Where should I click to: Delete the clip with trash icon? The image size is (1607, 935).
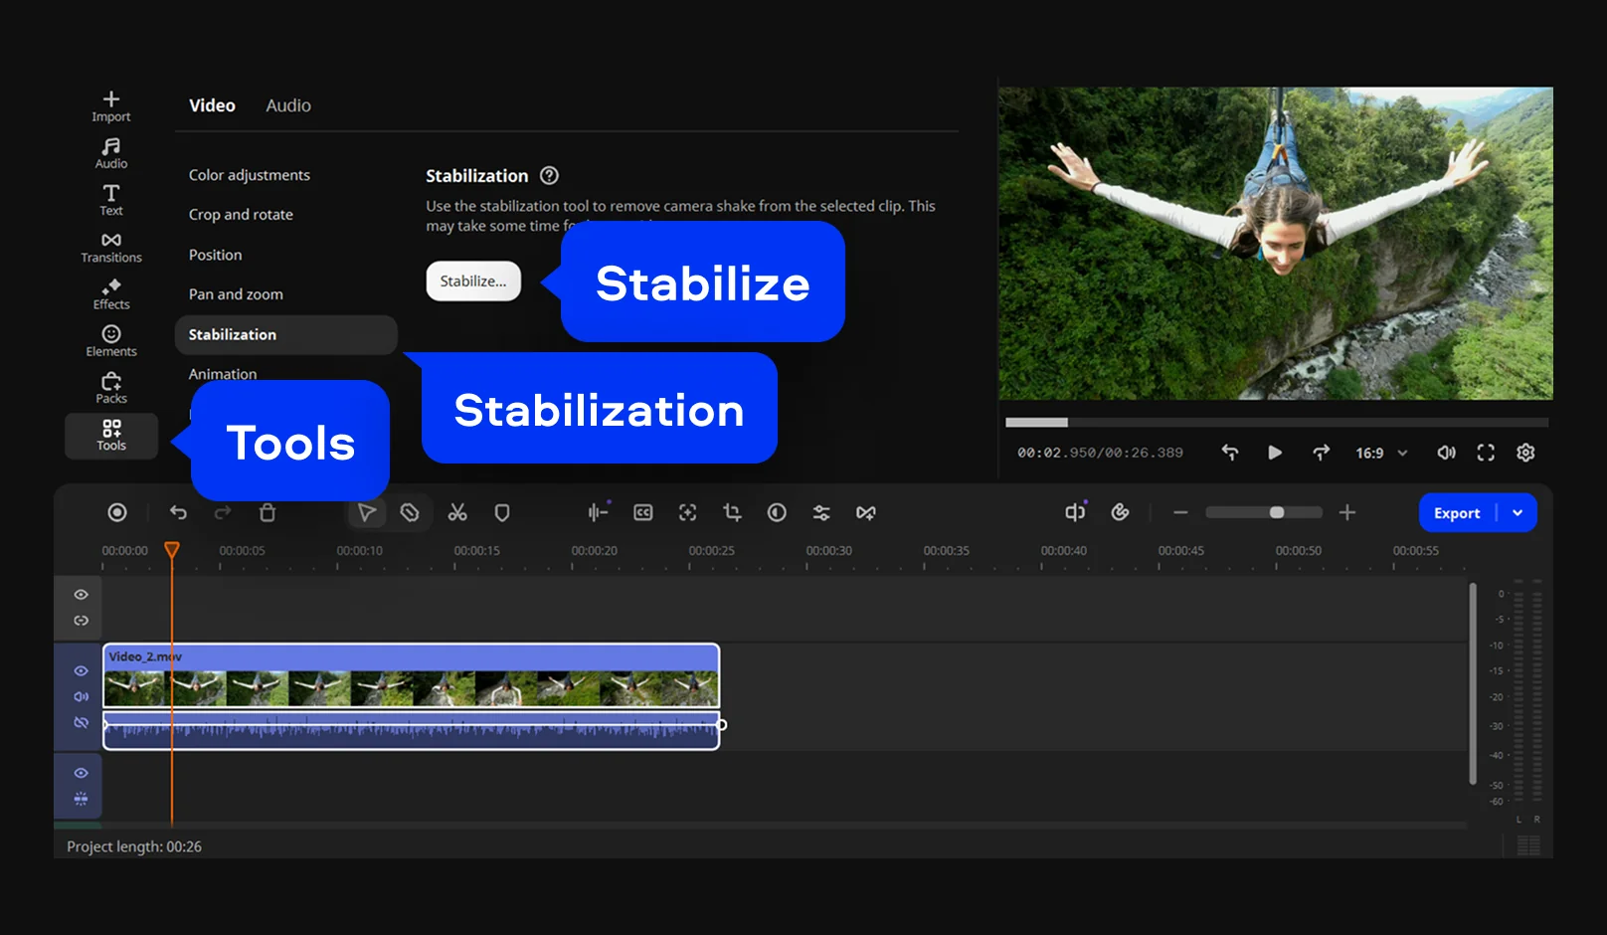268,512
